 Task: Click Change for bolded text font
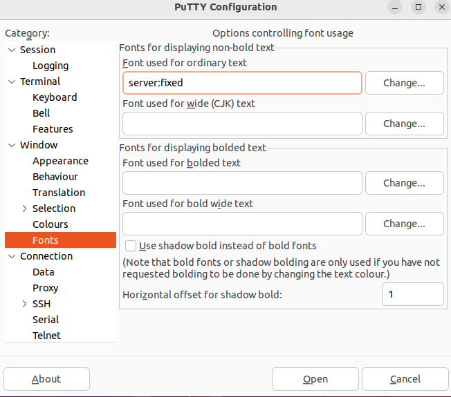[404, 183]
